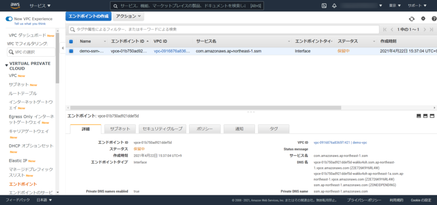
Task: Open the アクション dropdown
Action: point(128,16)
